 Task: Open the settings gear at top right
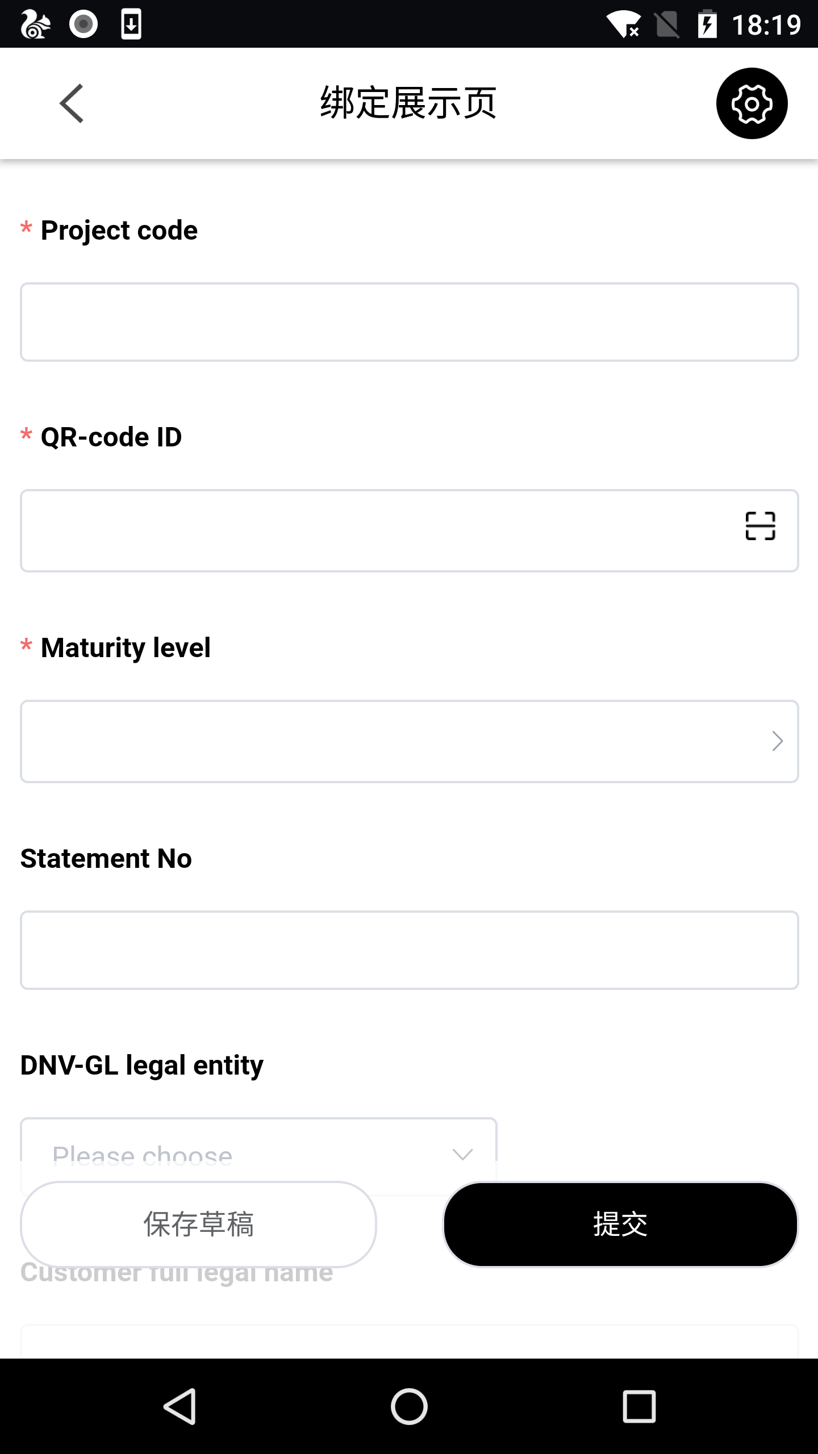click(751, 104)
